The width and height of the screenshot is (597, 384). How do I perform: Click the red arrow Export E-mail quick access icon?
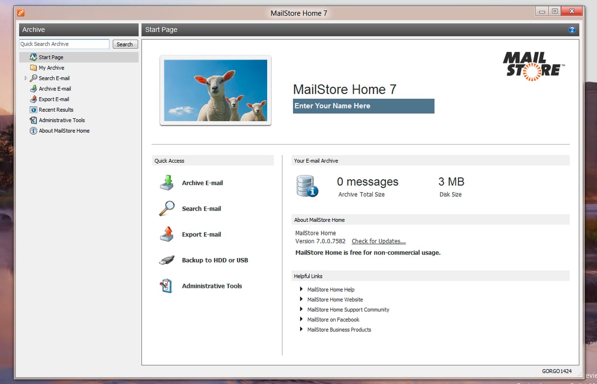167,235
